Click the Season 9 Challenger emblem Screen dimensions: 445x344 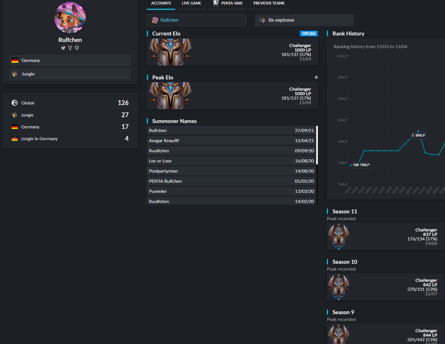pyautogui.click(x=339, y=334)
